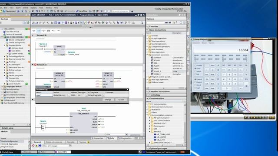Click the Overview button in bottom taskbar
The image size is (278, 156).
coord(29,152)
